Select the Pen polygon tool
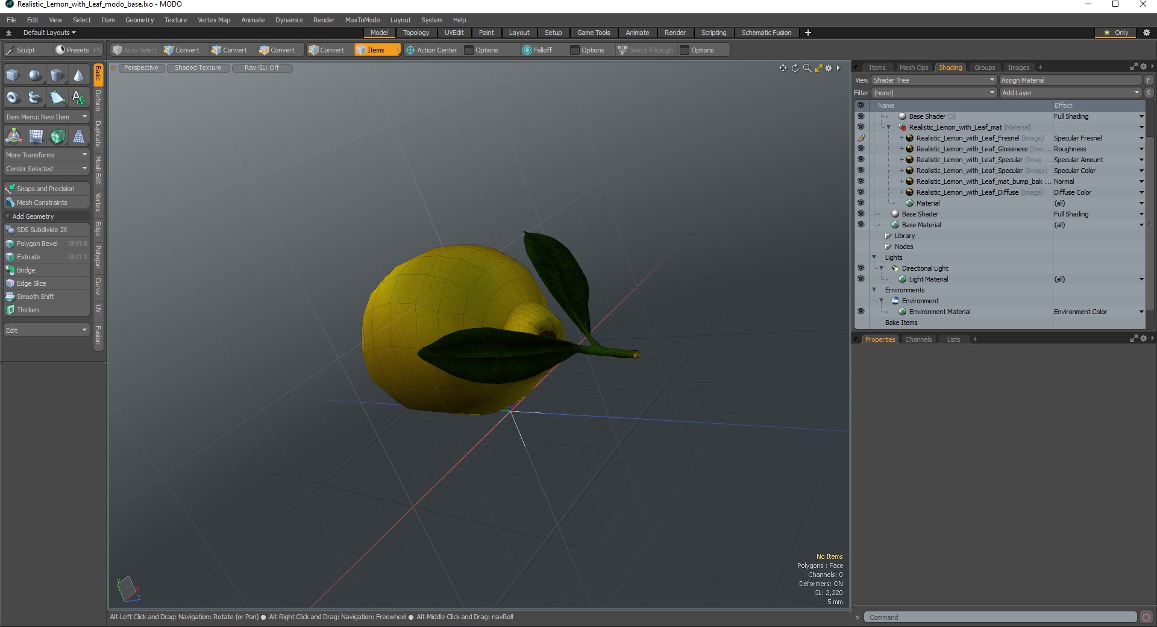Screen dimensions: 1157x627 57,97
